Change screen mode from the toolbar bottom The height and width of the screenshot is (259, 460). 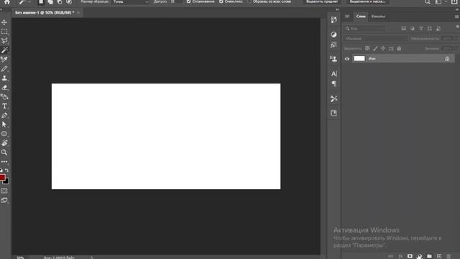pos(4,200)
